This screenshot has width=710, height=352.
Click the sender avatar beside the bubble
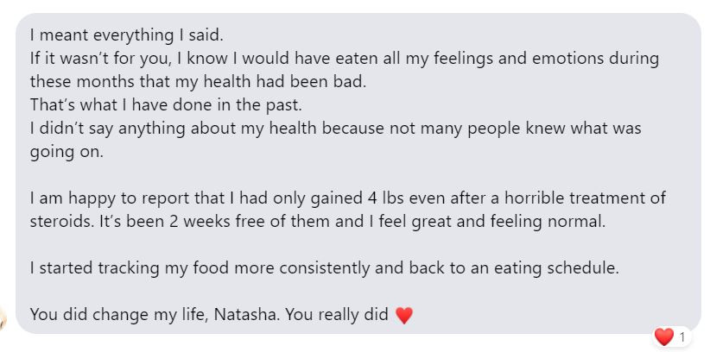pos(5,317)
